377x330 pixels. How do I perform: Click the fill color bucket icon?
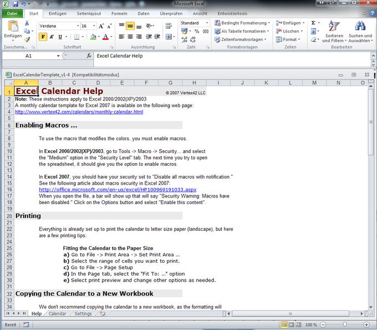pyautogui.click(x=93, y=37)
